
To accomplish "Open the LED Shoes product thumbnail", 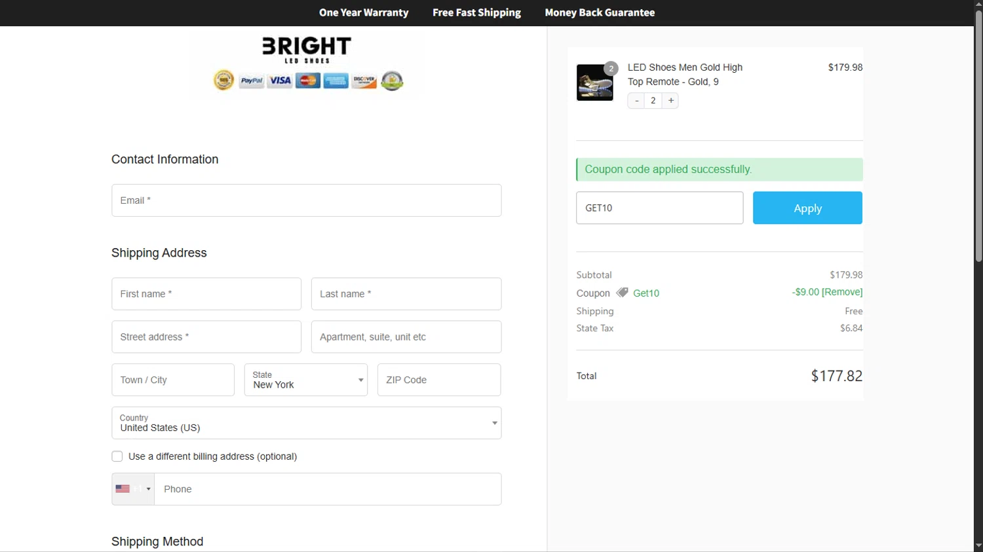I will pos(594,82).
